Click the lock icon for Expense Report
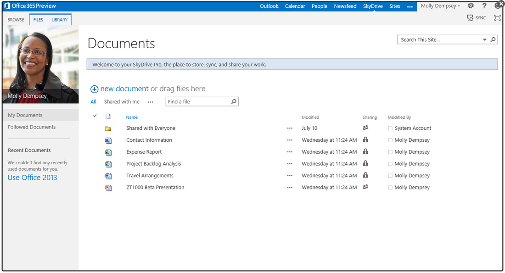This screenshot has height=273, width=505. tap(365, 151)
